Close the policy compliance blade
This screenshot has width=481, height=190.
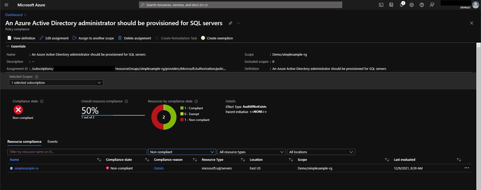472,23
